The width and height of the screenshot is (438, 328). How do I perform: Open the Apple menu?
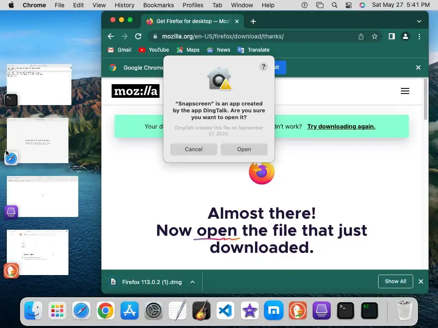coord(11,5)
